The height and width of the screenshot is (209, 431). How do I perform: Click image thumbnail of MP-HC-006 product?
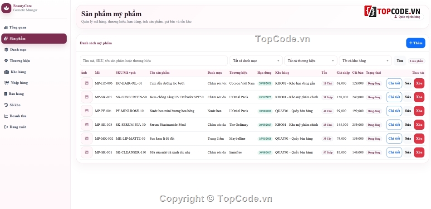point(87,83)
